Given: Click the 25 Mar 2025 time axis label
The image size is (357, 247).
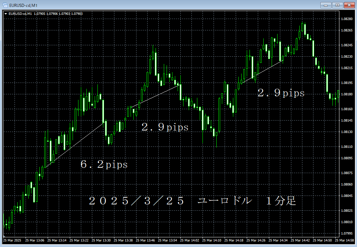Looking at the screenshot, I should click(x=12, y=240).
